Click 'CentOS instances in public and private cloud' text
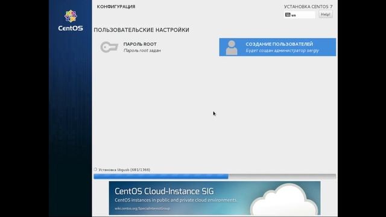This screenshot has width=386, height=217. point(176,200)
